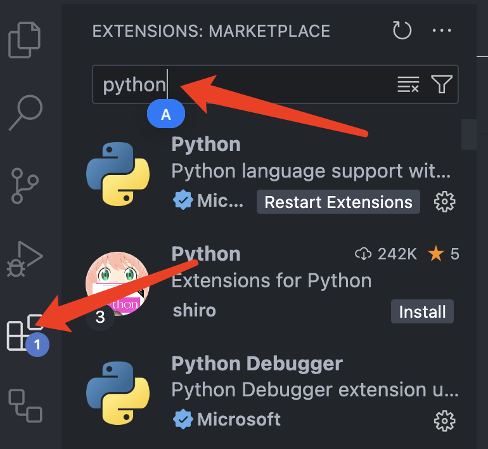The image size is (488, 449).
Task: Open the Search view in activity bar
Action: point(27,113)
